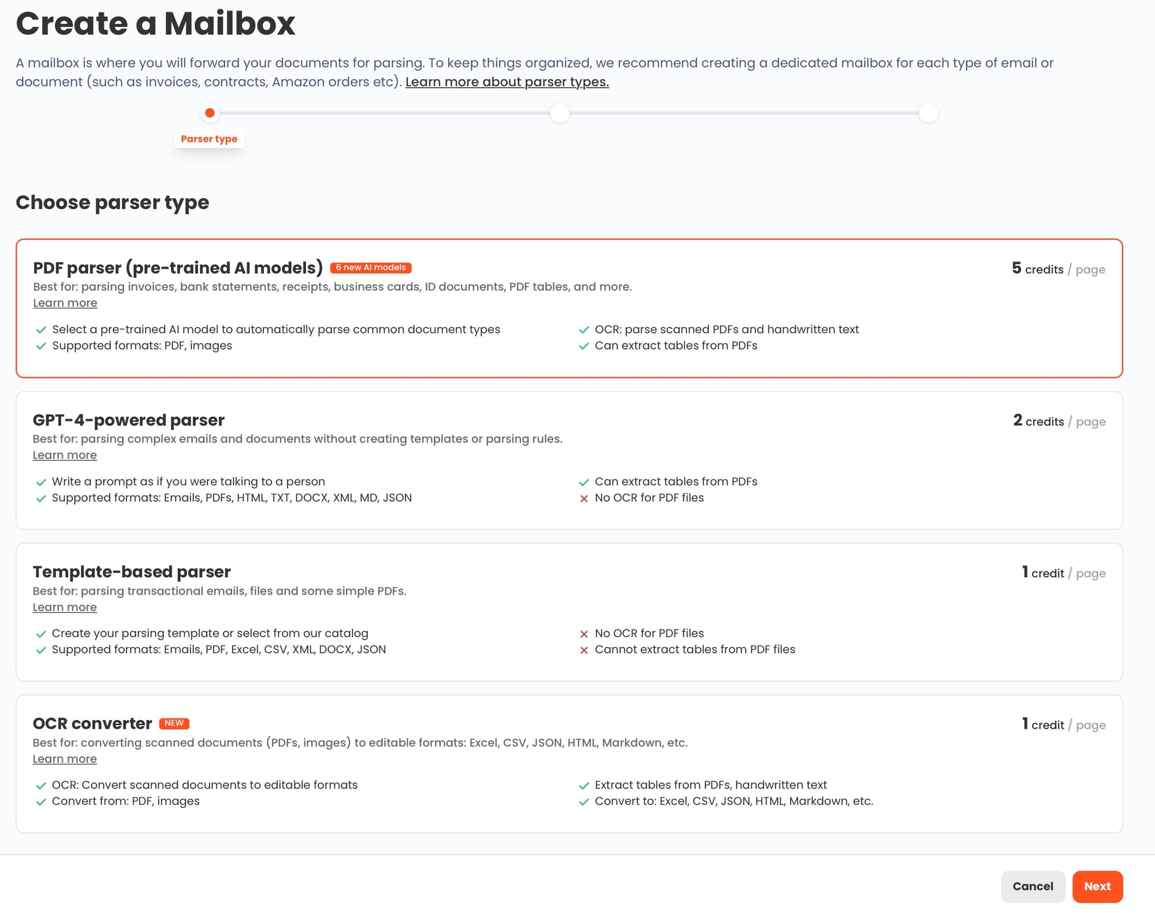The image size is (1155, 913).
Task: Click green checkmark next to 'OCR: parse scanned PDFs'
Action: 584,330
